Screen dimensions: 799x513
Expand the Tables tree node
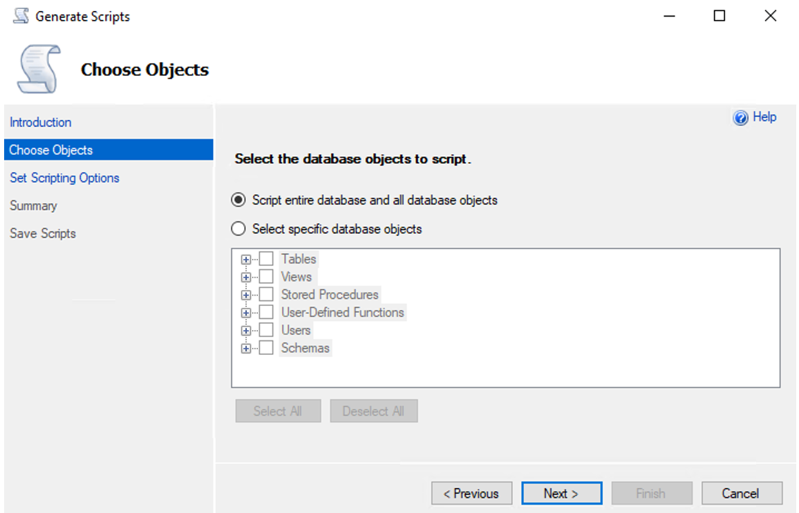pyautogui.click(x=246, y=258)
